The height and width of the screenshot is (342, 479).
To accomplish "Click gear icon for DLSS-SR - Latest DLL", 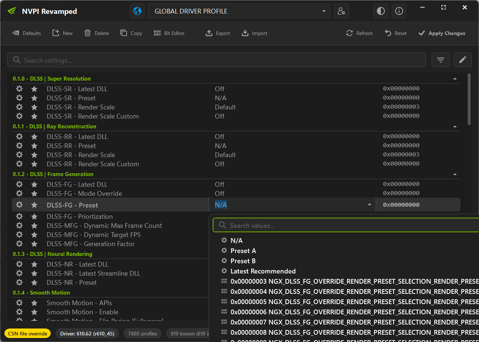I will pyautogui.click(x=19, y=89).
